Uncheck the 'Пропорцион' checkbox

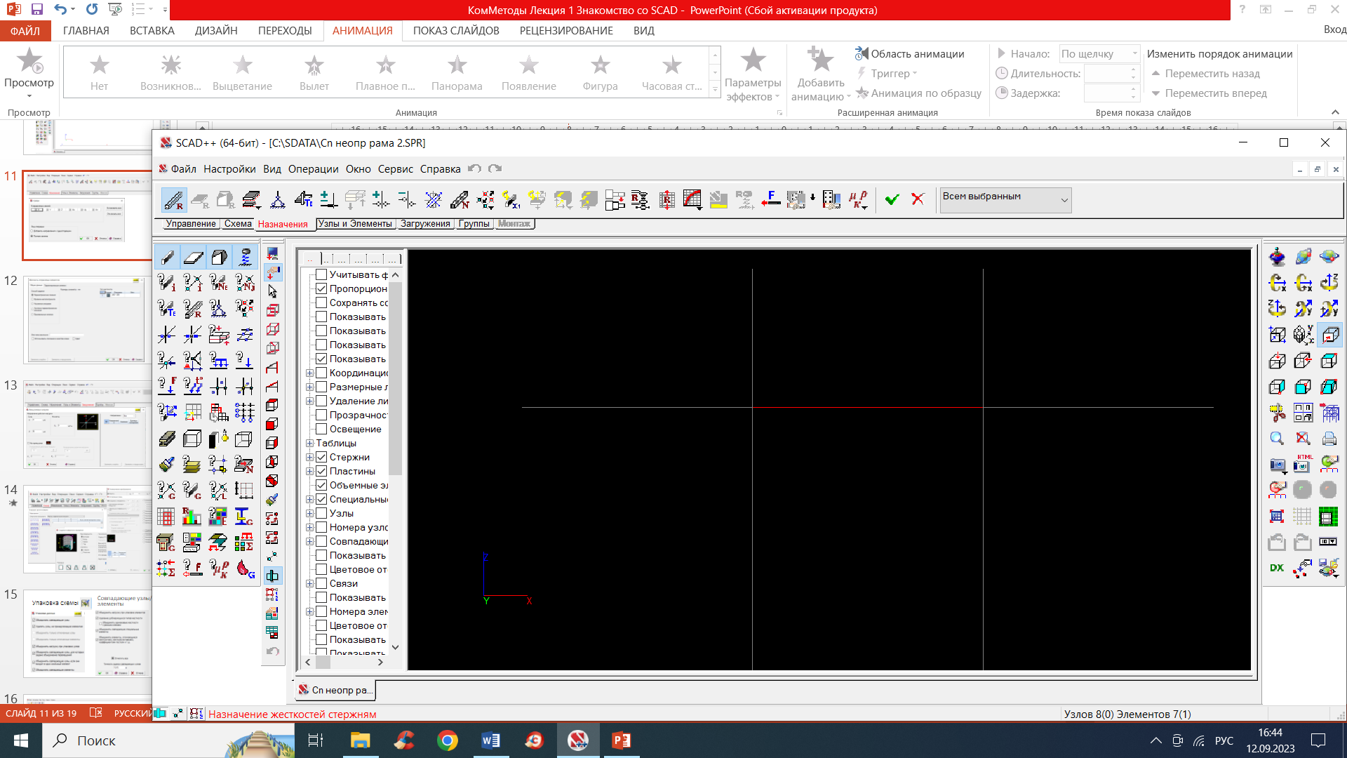[321, 288]
